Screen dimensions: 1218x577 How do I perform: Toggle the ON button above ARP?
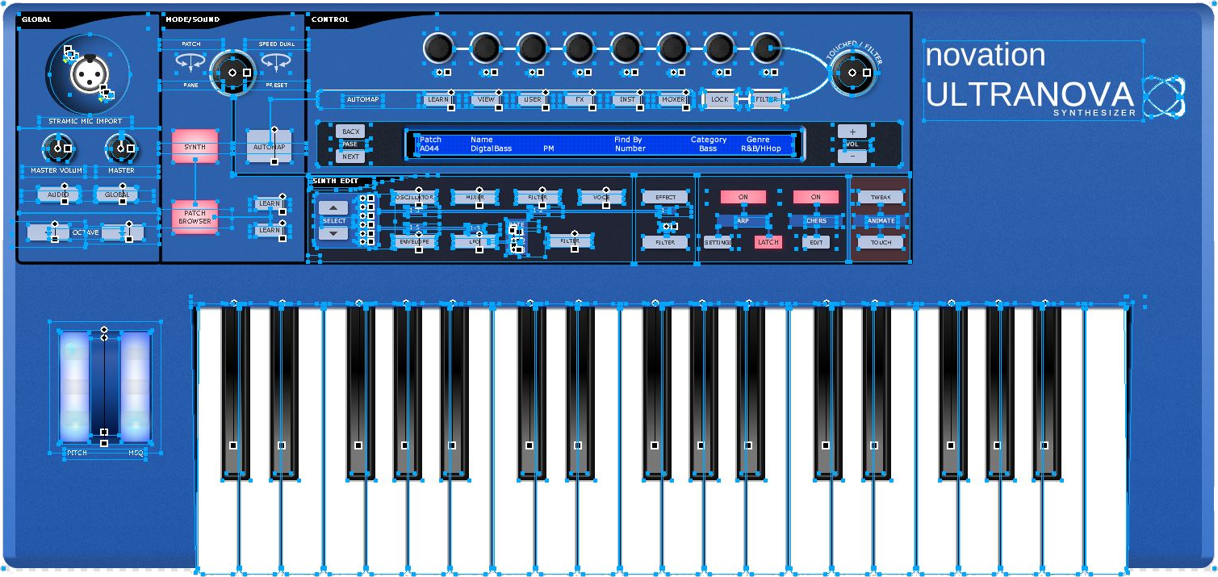(x=743, y=197)
